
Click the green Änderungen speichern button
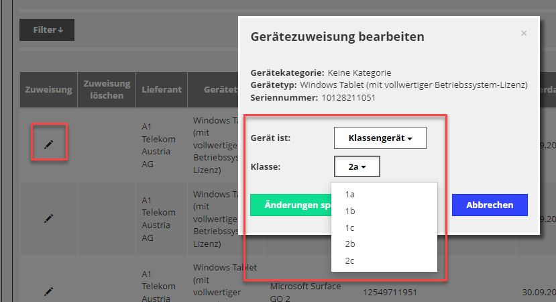pos(291,205)
